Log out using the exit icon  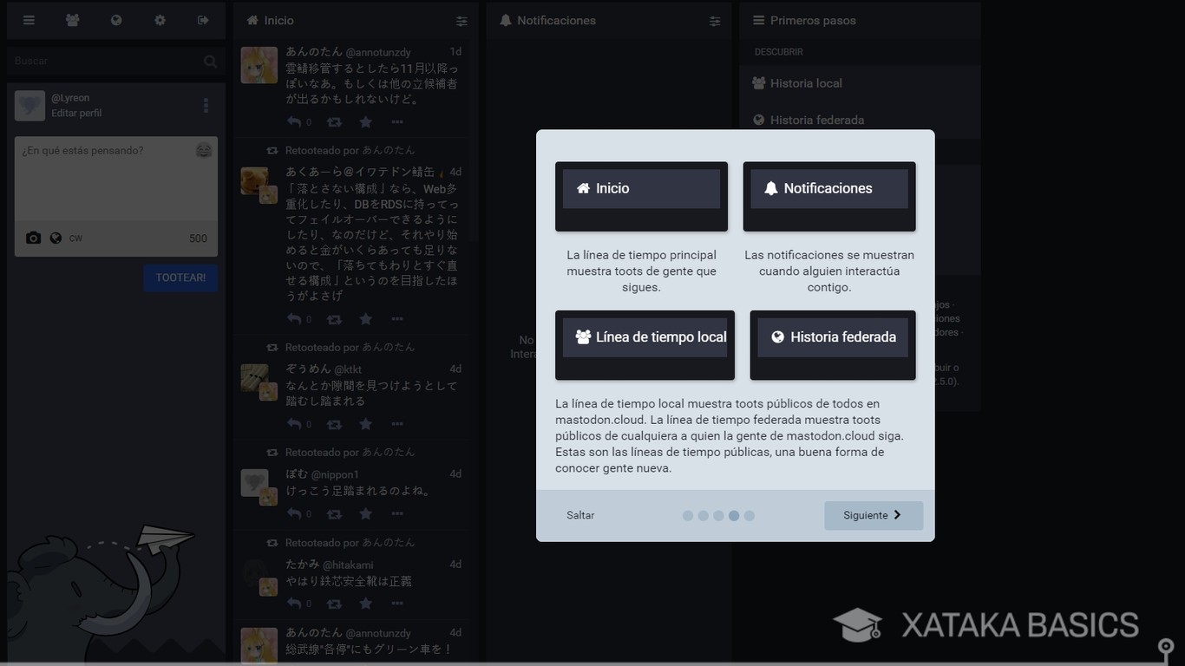pyautogui.click(x=202, y=20)
